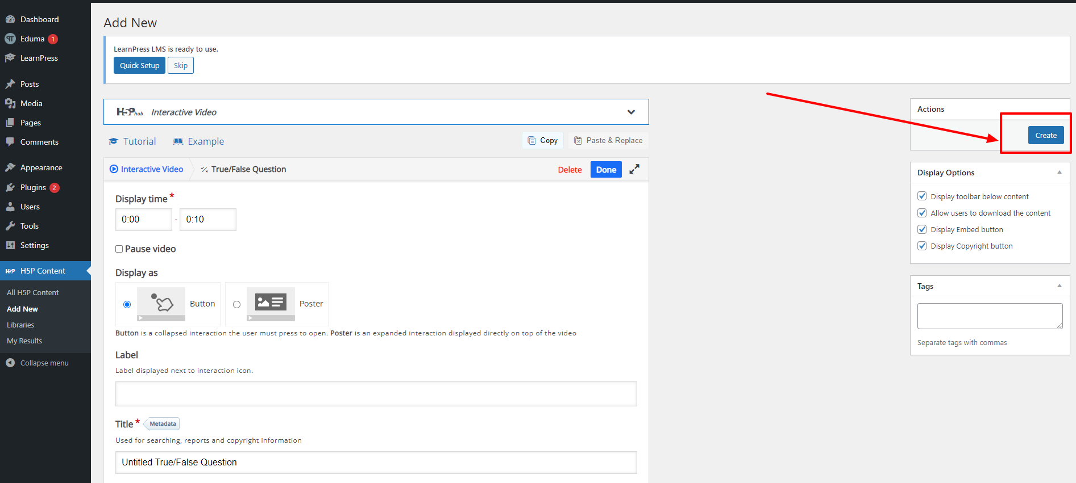Click the H5P Content logo icon
1076x483 pixels.
[x=10, y=271]
